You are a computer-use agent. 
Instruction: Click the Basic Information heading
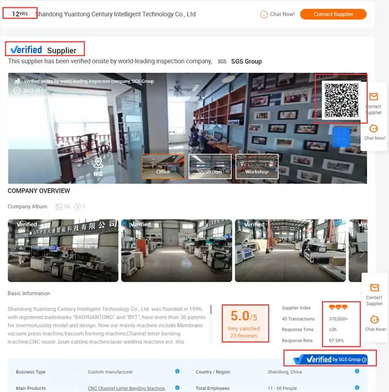pyautogui.click(x=29, y=293)
